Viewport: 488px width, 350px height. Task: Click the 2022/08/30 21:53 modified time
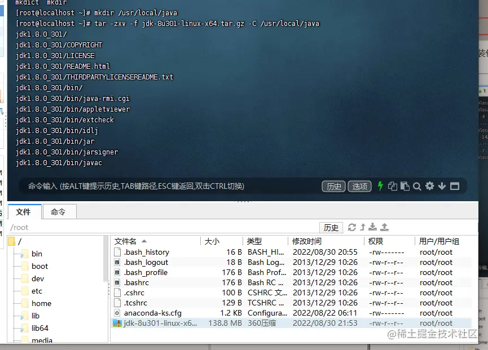click(x=325, y=324)
